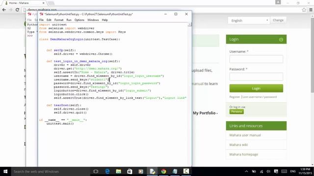Open File Explorer from the taskbar
Screen dimensions: 314x176
point(118,172)
